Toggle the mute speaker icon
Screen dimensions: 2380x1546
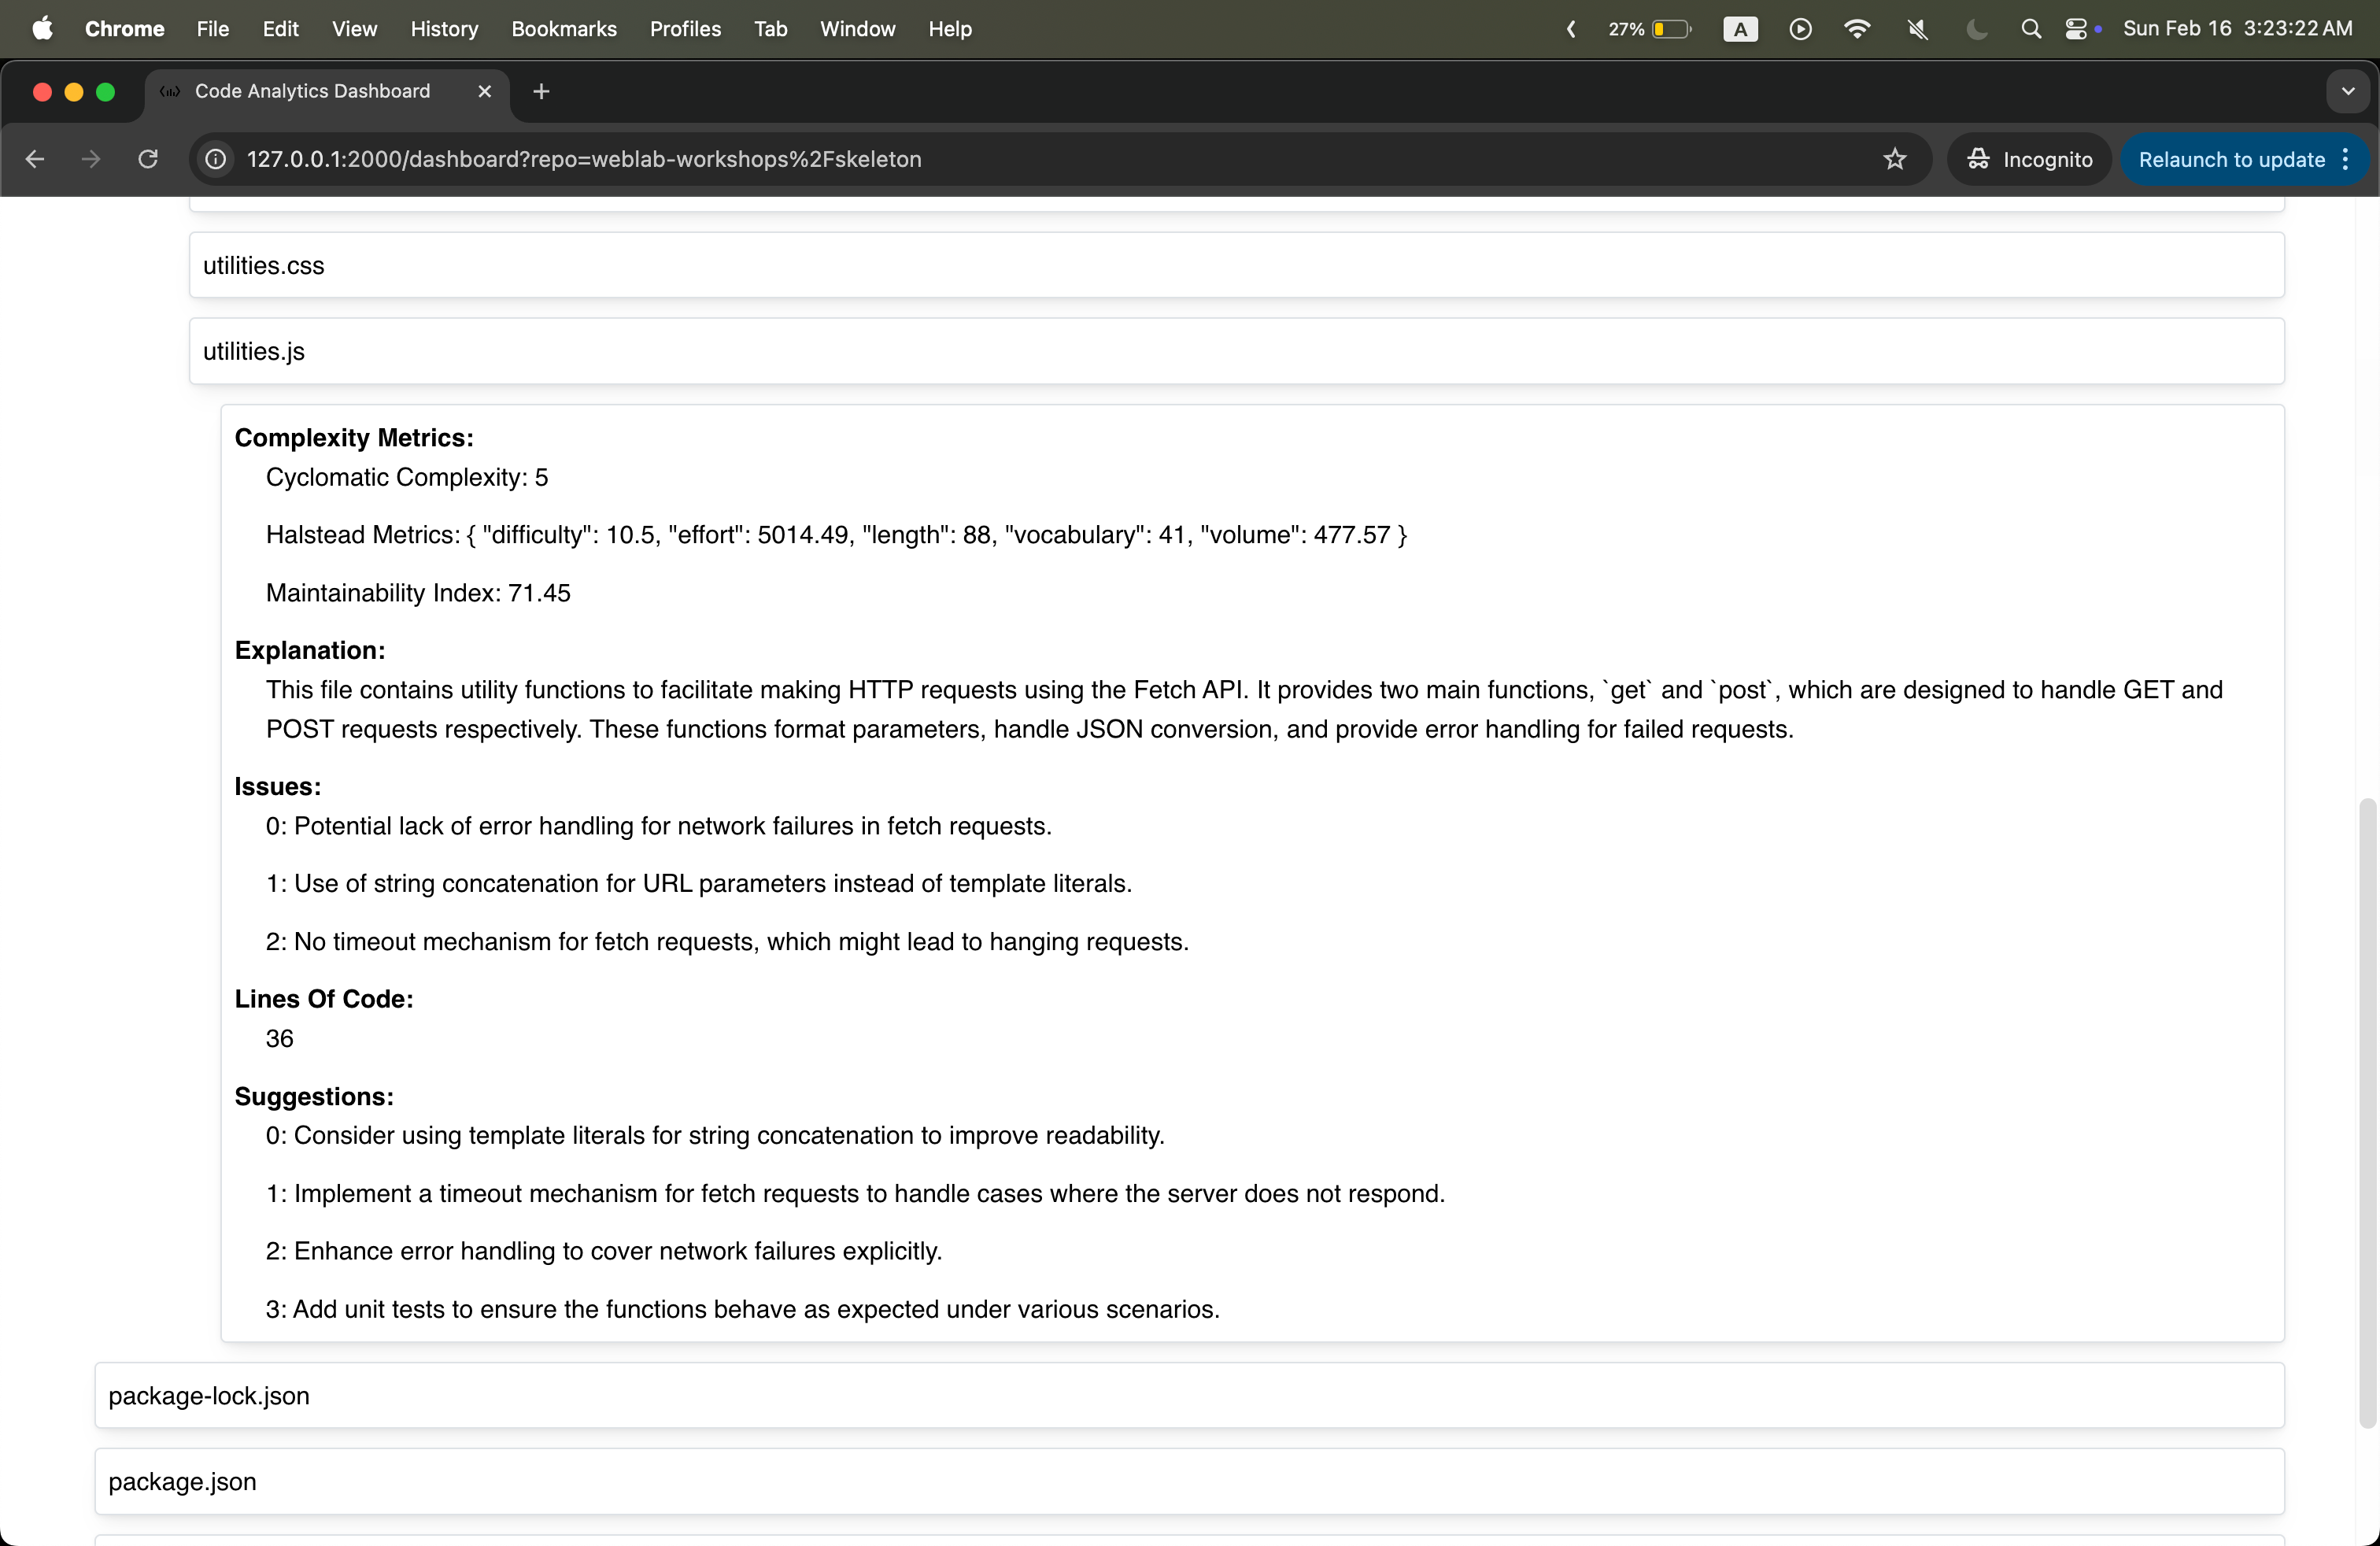[1916, 28]
